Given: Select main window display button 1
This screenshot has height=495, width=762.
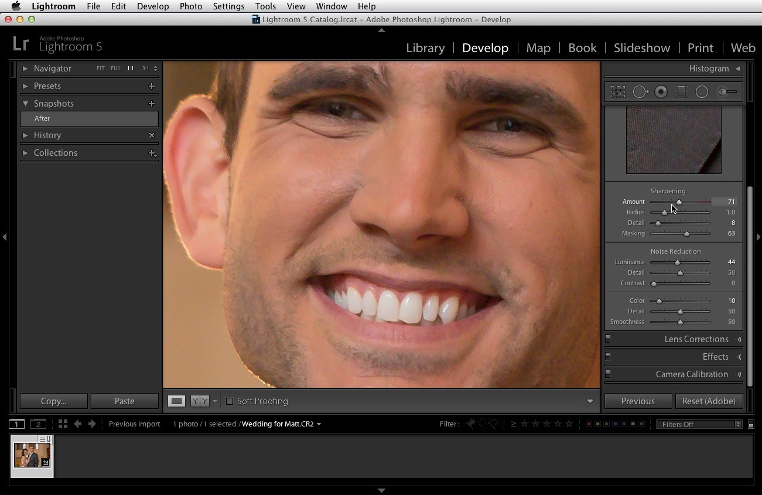Looking at the screenshot, I should 16,424.
